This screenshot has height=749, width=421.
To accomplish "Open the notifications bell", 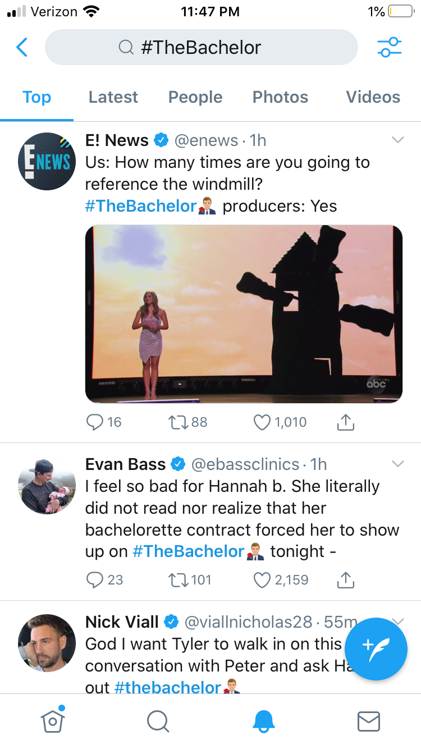I will (x=263, y=721).
